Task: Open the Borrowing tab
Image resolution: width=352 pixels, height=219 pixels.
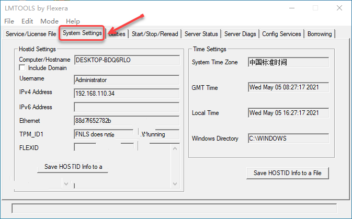Action: [x=320, y=34]
